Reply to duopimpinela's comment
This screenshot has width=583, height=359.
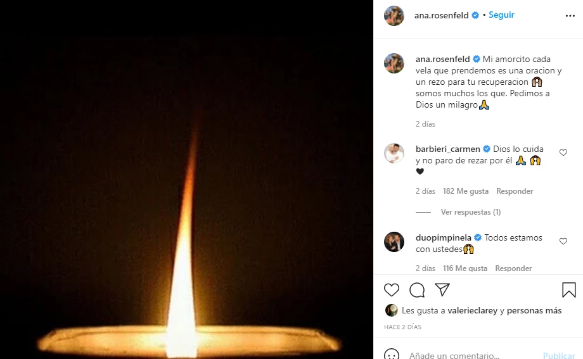[513, 268]
